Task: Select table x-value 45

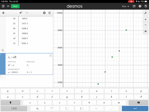Action: click(14, 44)
